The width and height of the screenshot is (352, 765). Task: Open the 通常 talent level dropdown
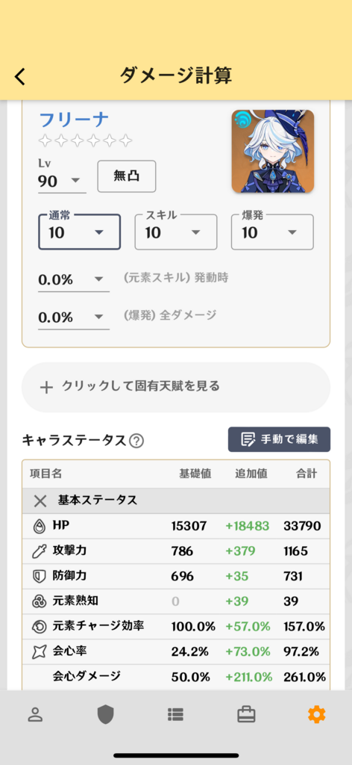(79, 232)
